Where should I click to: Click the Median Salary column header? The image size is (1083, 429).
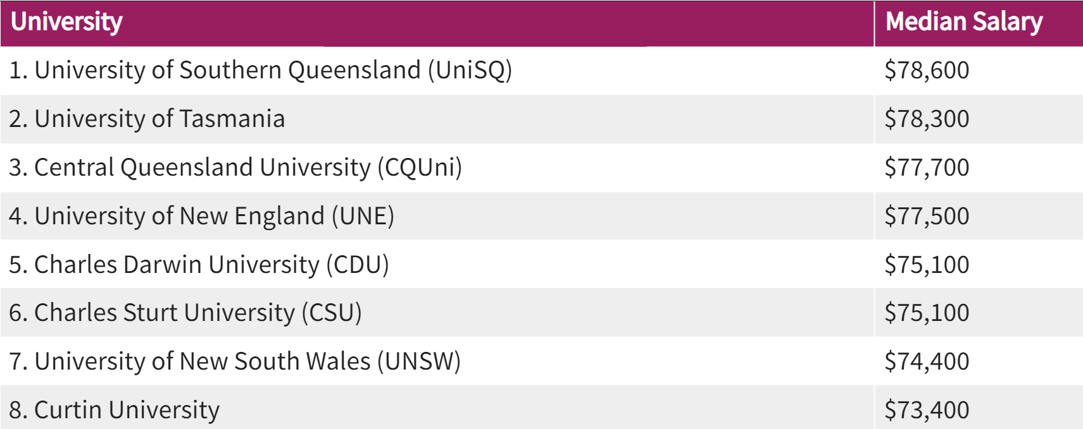point(963,22)
